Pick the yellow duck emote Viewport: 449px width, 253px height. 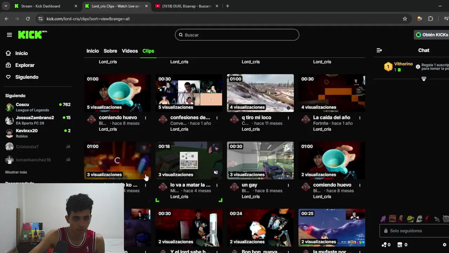(410, 219)
